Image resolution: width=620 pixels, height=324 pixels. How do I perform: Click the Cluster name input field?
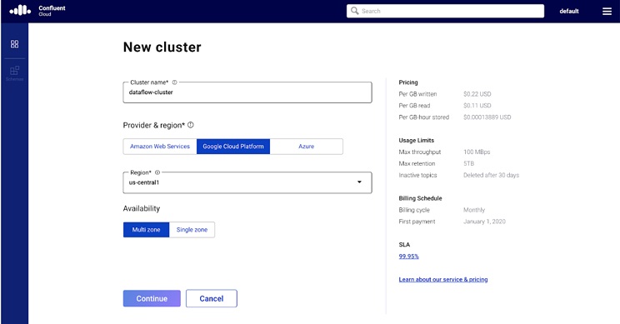pos(247,92)
